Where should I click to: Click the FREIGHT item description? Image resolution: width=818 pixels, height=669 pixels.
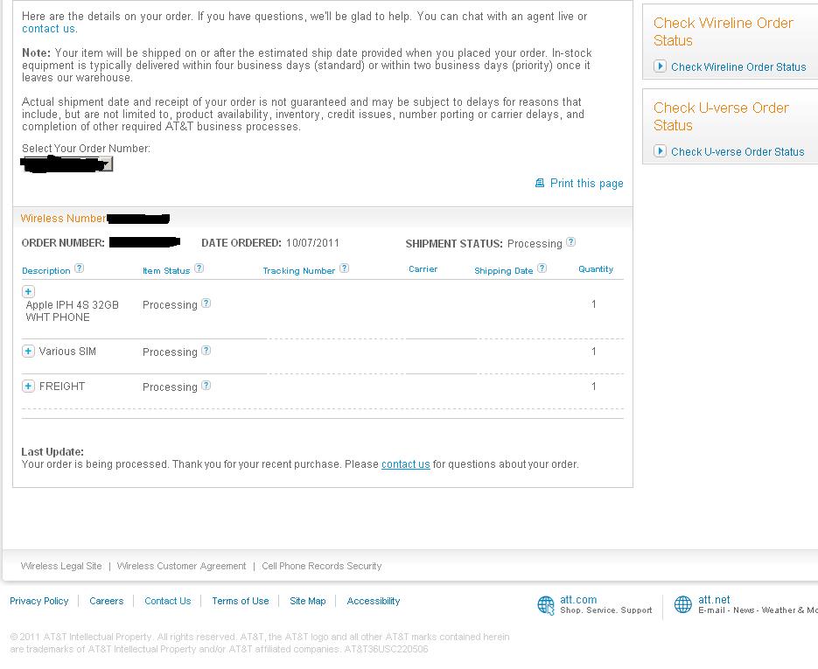tap(61, 386)
